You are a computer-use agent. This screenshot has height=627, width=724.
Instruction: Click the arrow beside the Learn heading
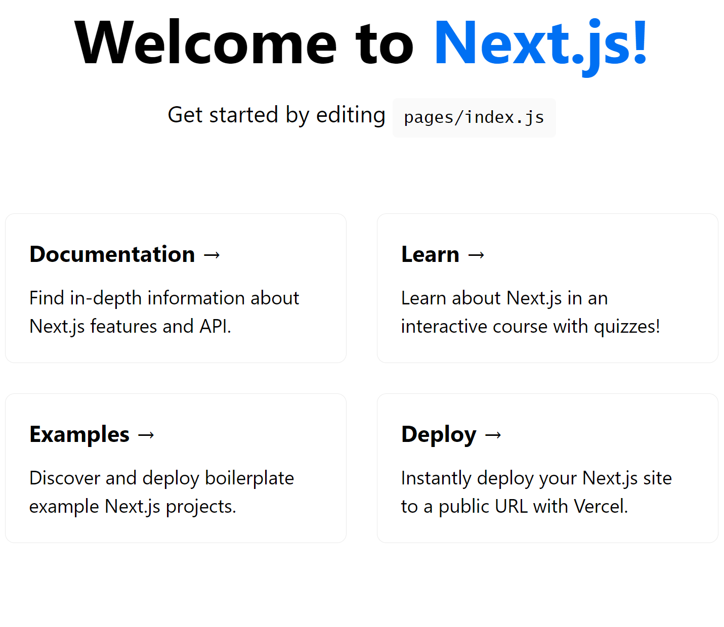(477, 255)
